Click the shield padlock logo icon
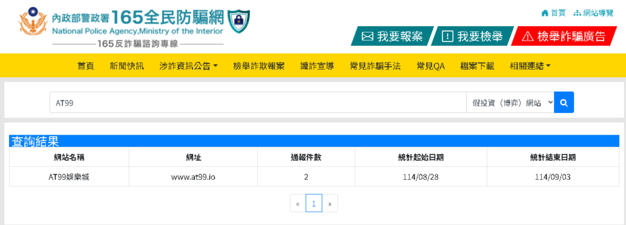 click(239, 21)
